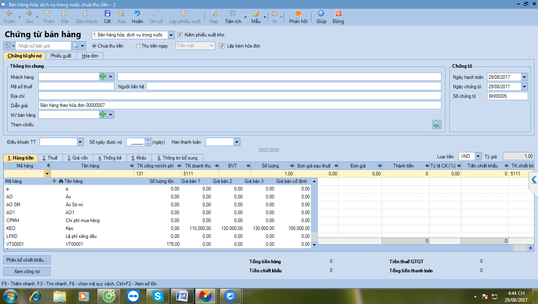538x304 pixels.
Task: Select the Thu tiền ngay radio button
Action: coord(138,46)
